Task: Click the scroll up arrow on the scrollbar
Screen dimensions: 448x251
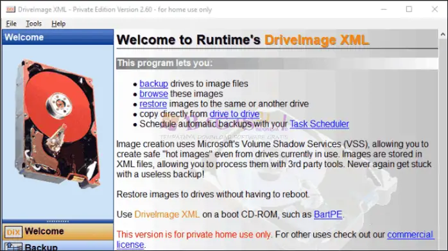Action: pos(443,35)
